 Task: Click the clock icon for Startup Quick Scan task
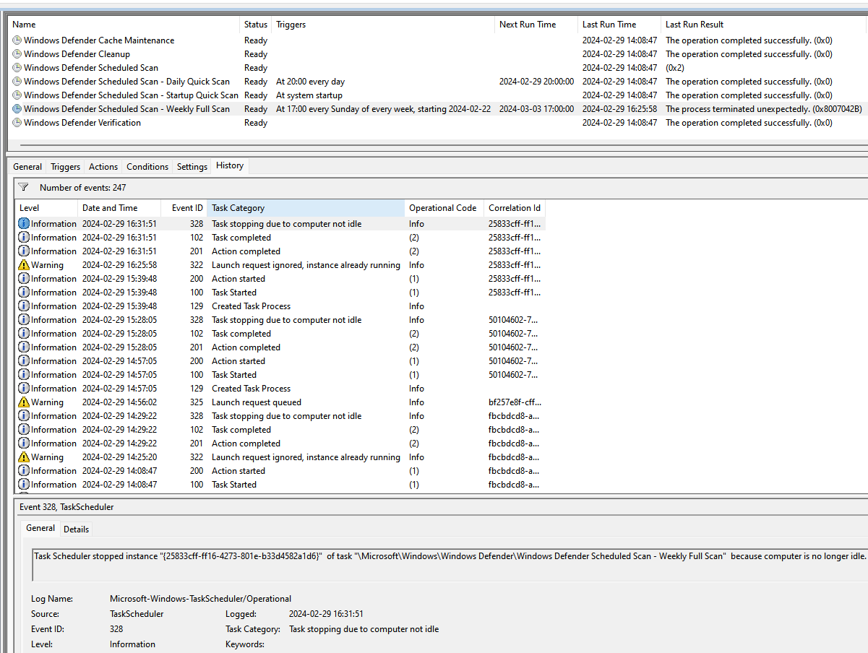[x=17, y=95]
